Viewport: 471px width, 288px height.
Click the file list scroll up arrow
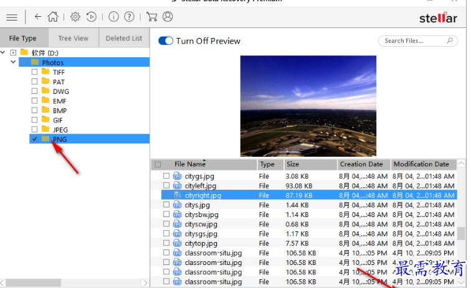(x=461, y=164)
